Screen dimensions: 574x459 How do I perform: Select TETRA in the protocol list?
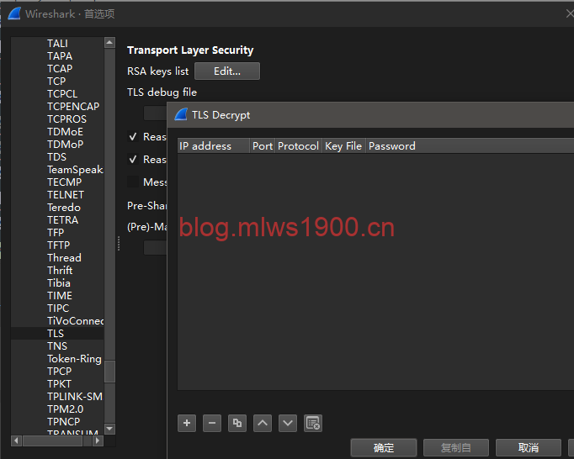click(x=62, y=220)
